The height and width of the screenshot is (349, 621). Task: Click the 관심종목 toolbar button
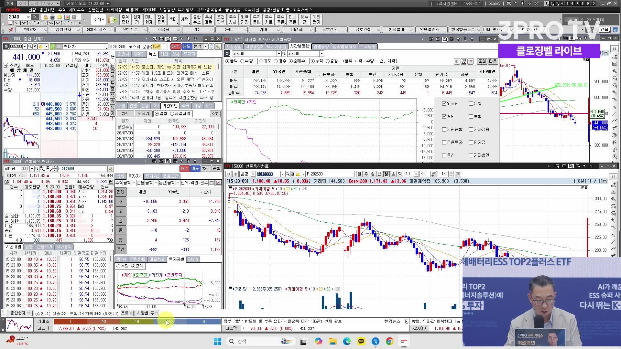(x=161, y=20)
